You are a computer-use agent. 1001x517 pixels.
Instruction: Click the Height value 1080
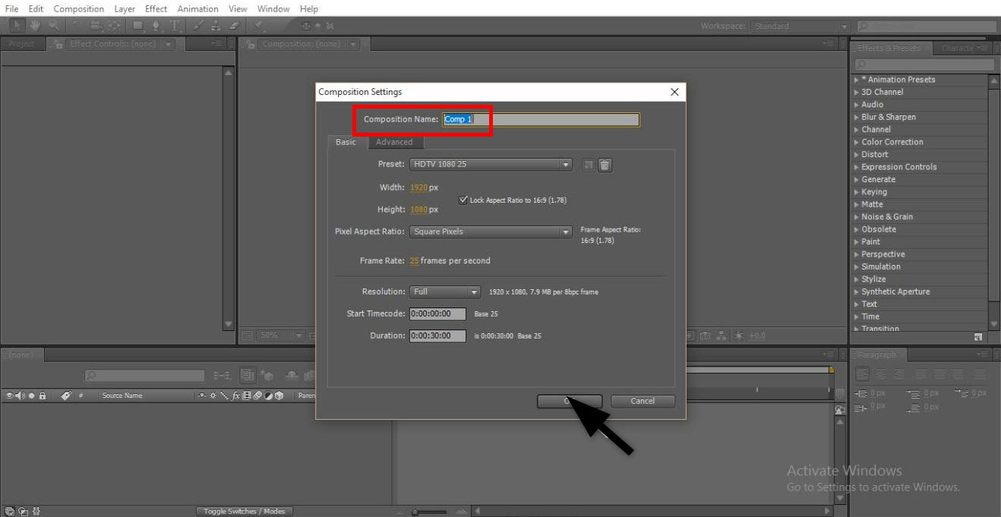(x=418, y=210)
